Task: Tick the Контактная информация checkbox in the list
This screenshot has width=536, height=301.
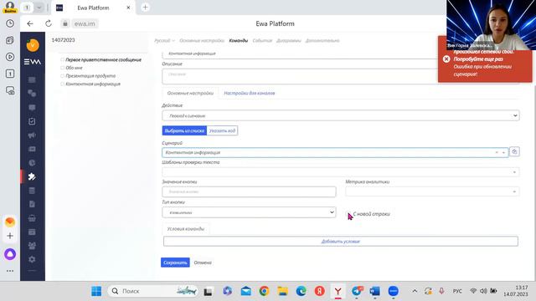Action: pyautogui.click(x=62, y=84)
